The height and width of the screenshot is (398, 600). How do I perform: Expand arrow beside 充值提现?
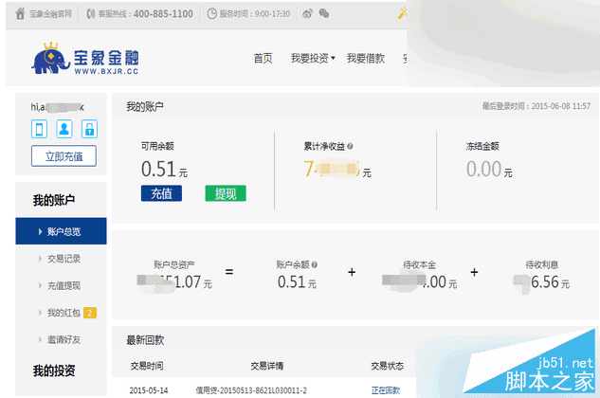click(40, 286)
